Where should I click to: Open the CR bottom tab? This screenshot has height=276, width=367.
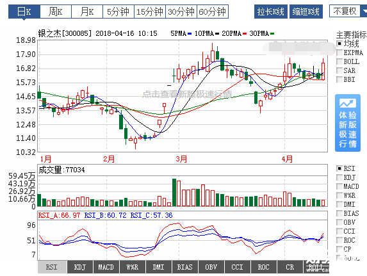(x=290, y=267)
